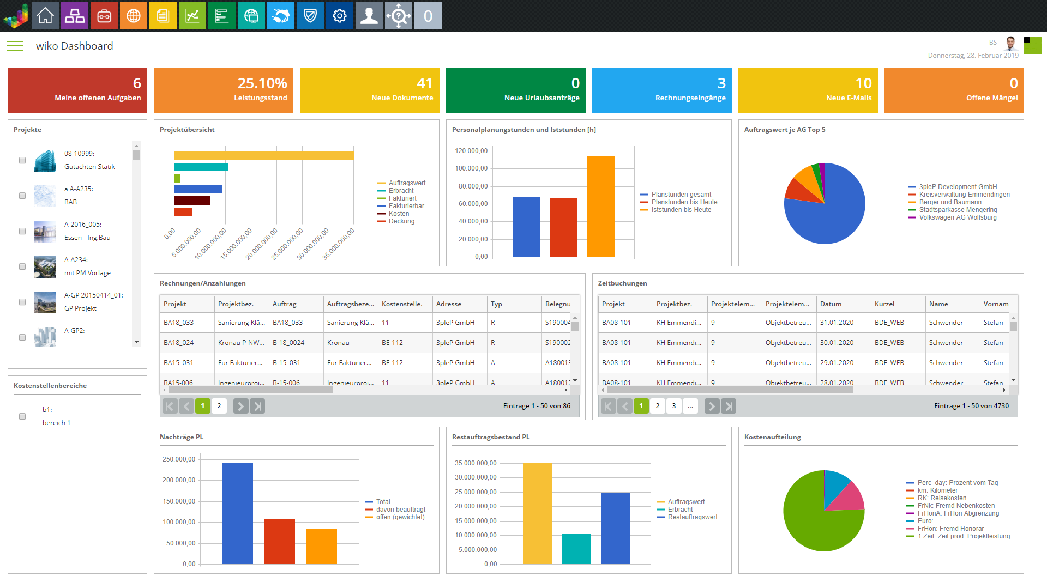Open the blue handshake partner module
Screen dimensions: 1047x588
[281, 16]
